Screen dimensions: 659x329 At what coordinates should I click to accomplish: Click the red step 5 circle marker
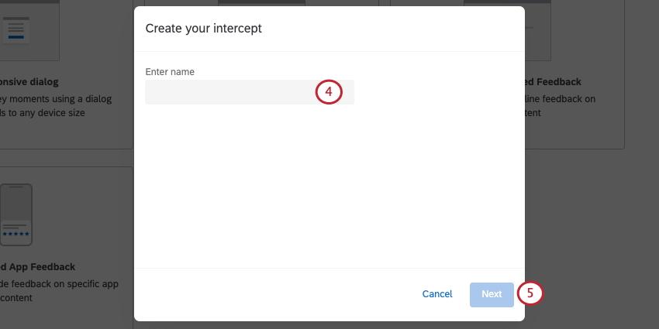[530, 293]
